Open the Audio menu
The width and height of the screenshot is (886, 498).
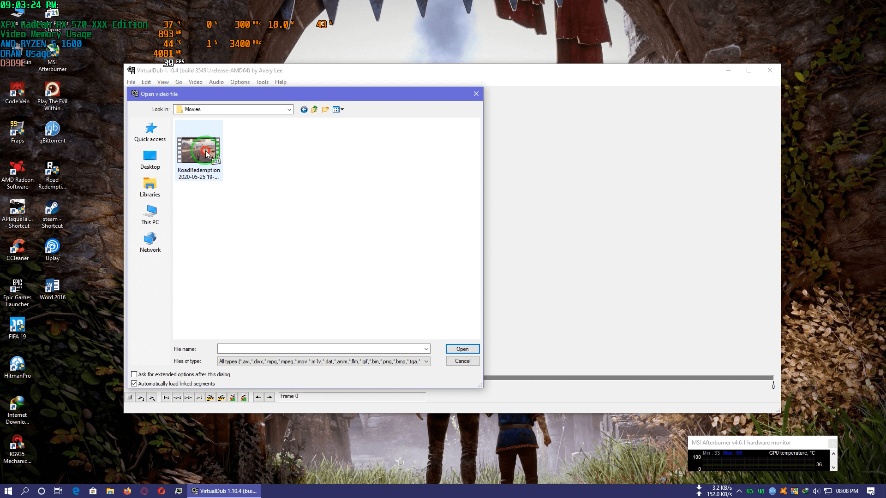216,82
